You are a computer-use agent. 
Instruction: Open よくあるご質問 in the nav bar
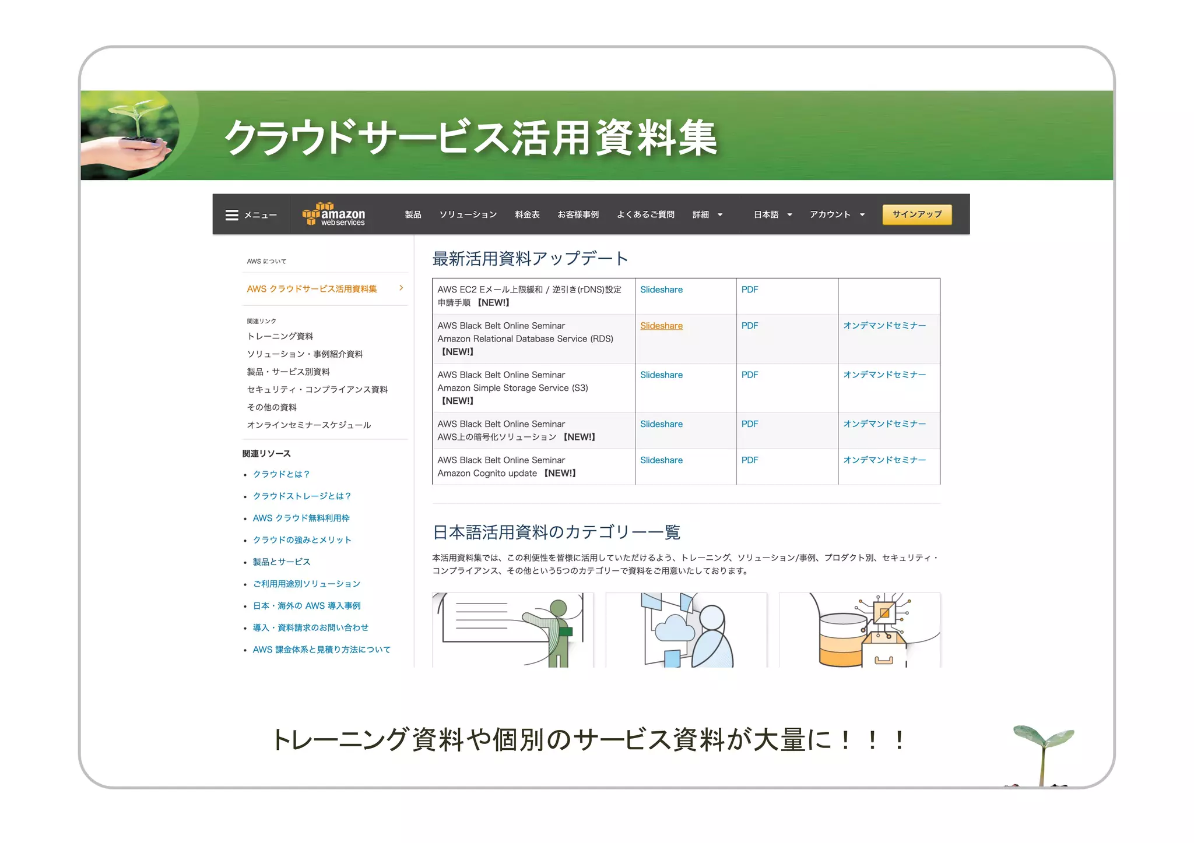[645, 214]
